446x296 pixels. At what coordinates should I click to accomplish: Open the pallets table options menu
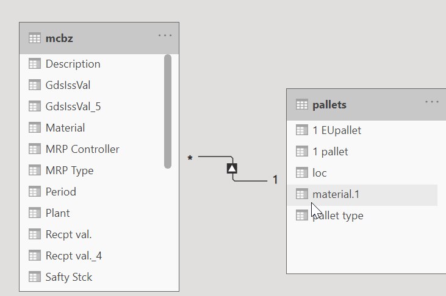click(x=432, y=102)
